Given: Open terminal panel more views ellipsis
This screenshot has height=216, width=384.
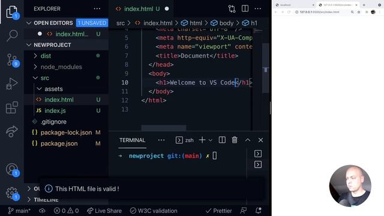Looking at the screenshot, I should click(x=161, y=140).
